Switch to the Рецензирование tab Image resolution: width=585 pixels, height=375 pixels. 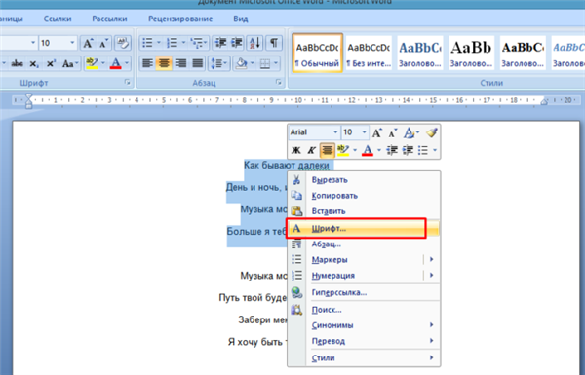[x=180, y=19]
